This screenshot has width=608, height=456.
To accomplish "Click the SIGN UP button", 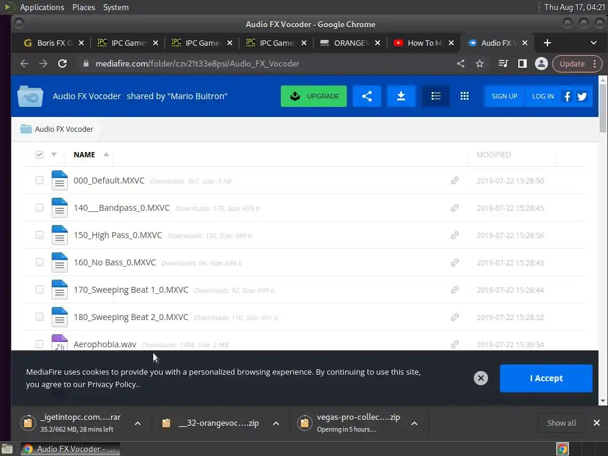I will click(504, 96).
